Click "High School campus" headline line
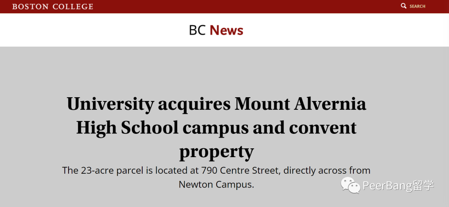449x207 pixels. (x=163, y=128)
